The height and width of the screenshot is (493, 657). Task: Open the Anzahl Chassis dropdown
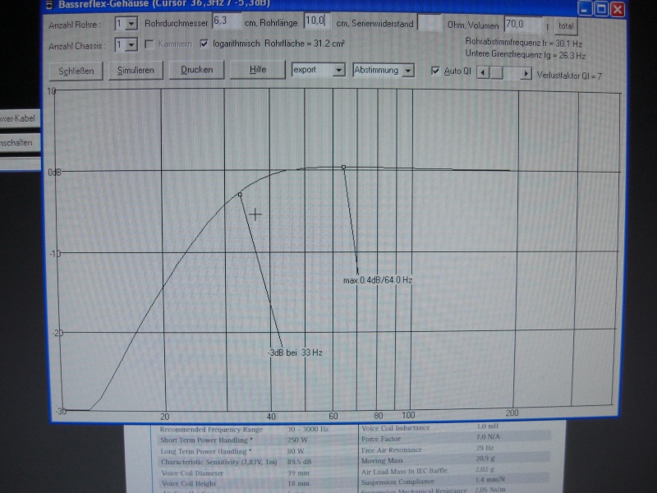pos(131,44)
